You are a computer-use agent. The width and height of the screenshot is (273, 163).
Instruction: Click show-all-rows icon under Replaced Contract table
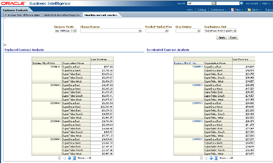[x=74, y=158]
